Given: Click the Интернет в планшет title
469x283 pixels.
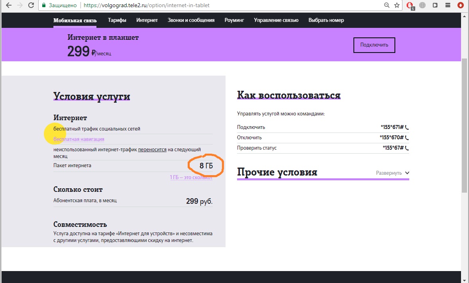Looking at the screenshot, I should point(103,38).
